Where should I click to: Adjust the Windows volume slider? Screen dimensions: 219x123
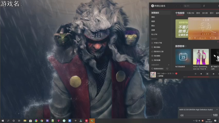(198, 115)
